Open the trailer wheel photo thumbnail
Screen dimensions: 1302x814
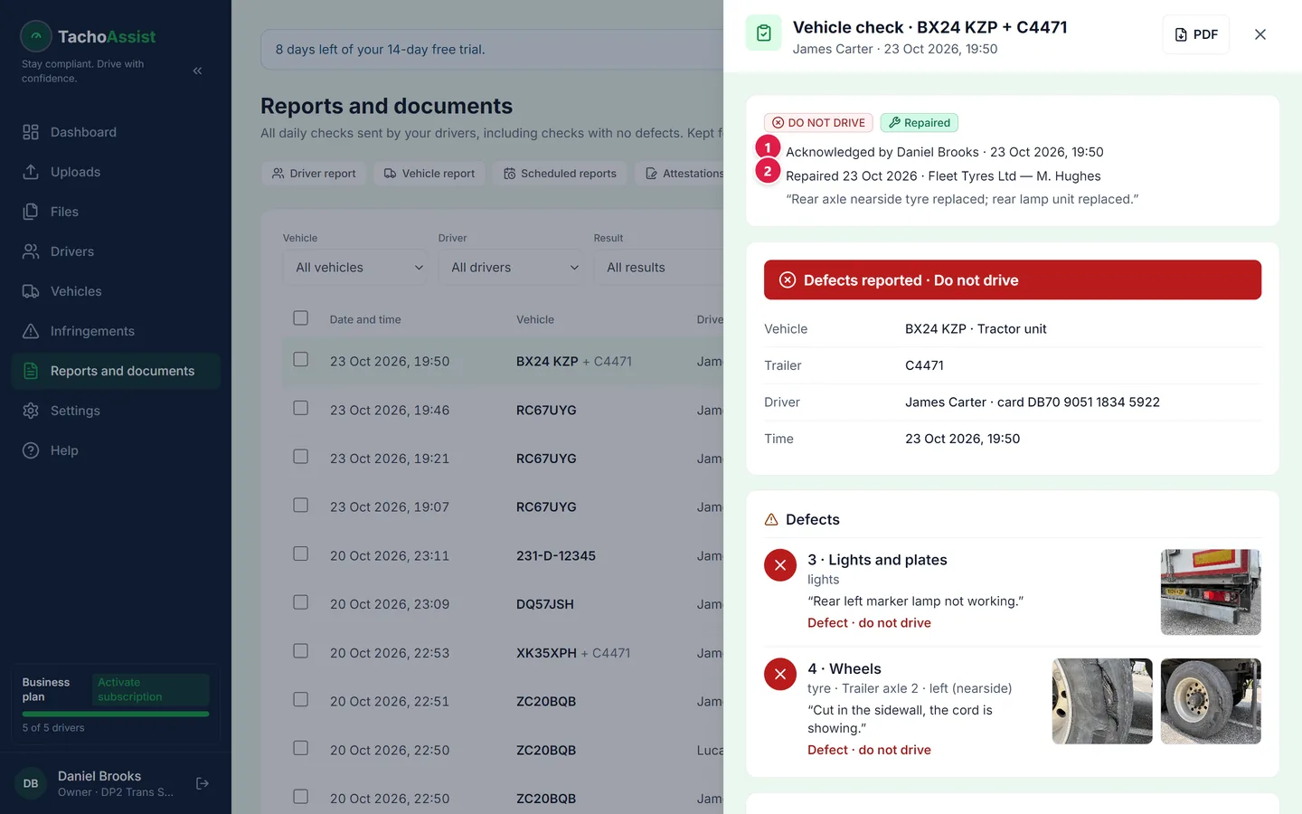click(1211, 701)
